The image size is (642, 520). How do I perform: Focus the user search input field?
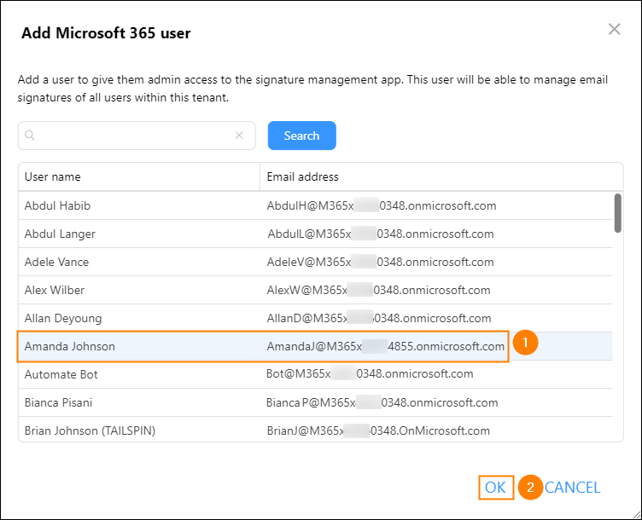(x=137, y=136)
